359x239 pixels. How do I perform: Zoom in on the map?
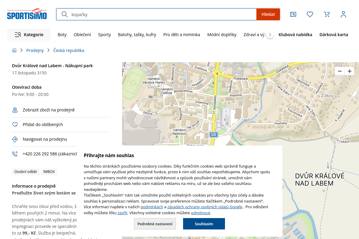[x=349, y=71]
